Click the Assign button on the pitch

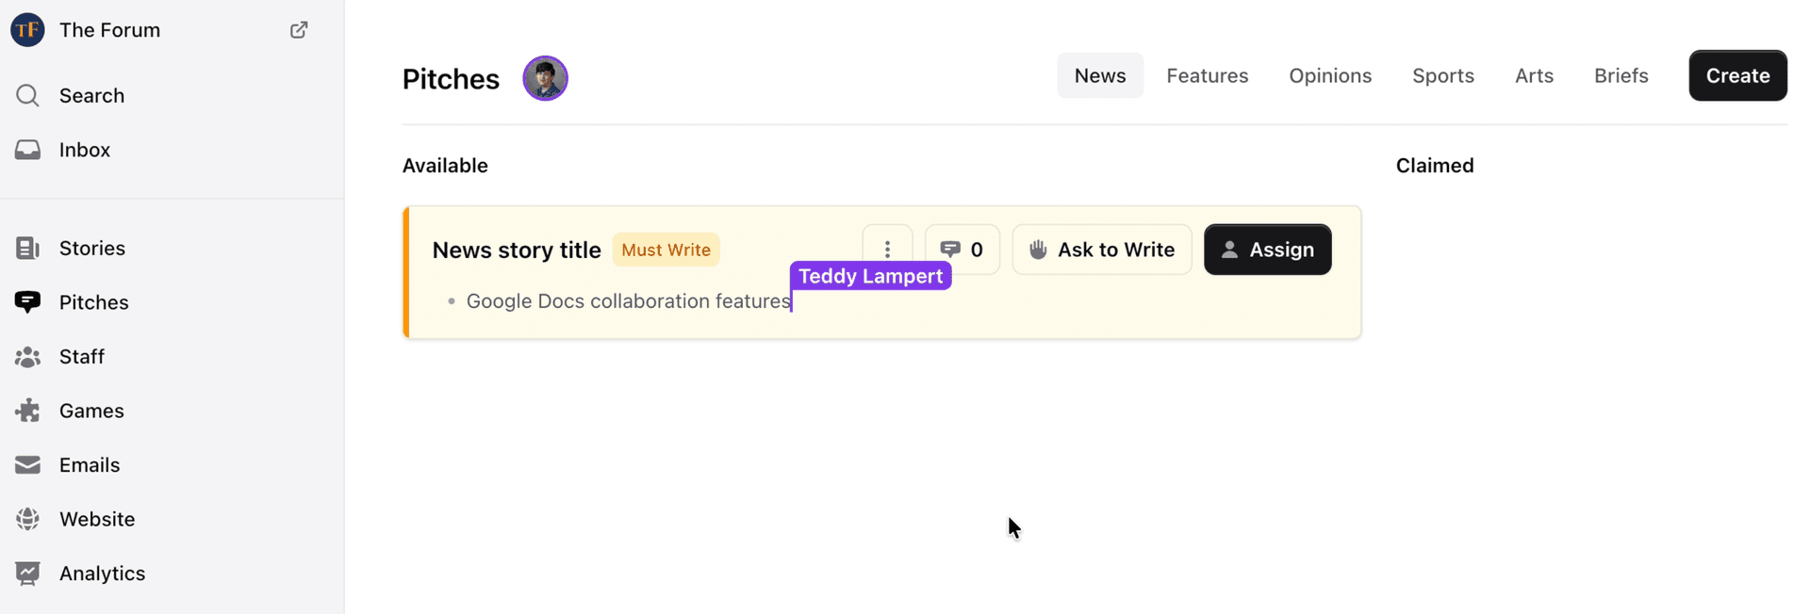[1267, 250]
